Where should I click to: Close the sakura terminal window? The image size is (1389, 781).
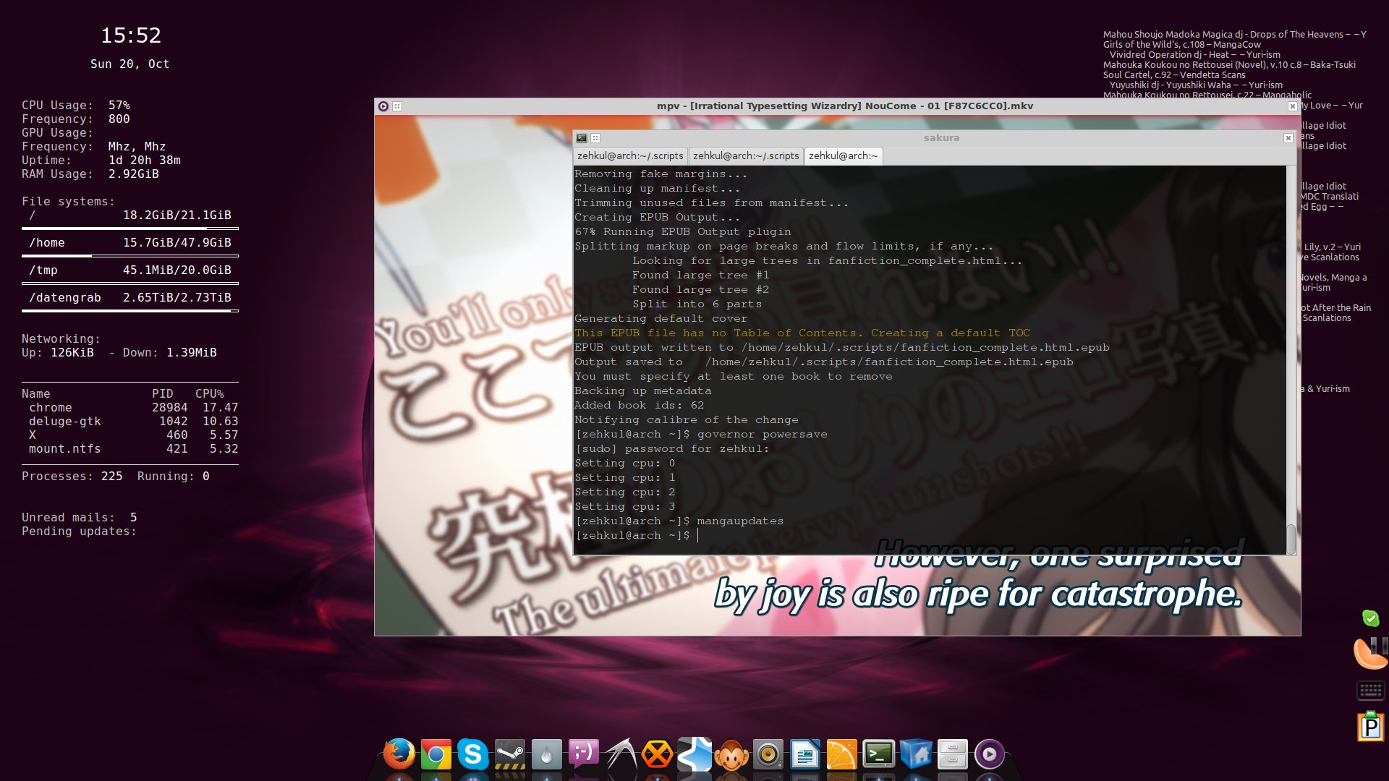(x=1288, y=138)
